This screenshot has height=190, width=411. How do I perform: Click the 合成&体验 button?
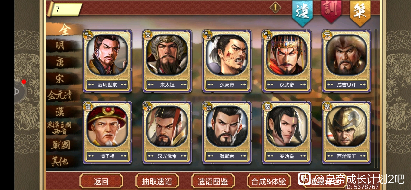269,181
